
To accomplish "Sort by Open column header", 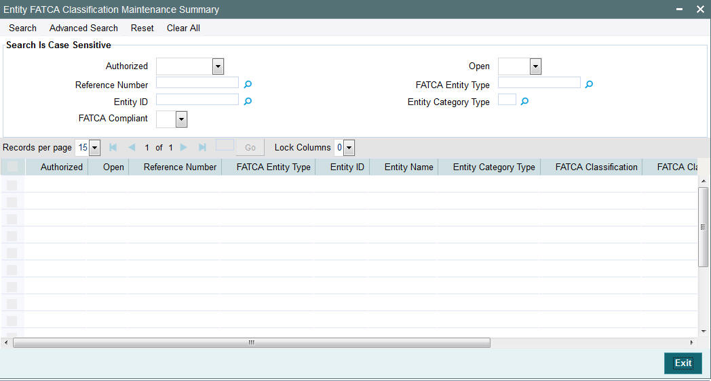I will (x=113, y=167).
